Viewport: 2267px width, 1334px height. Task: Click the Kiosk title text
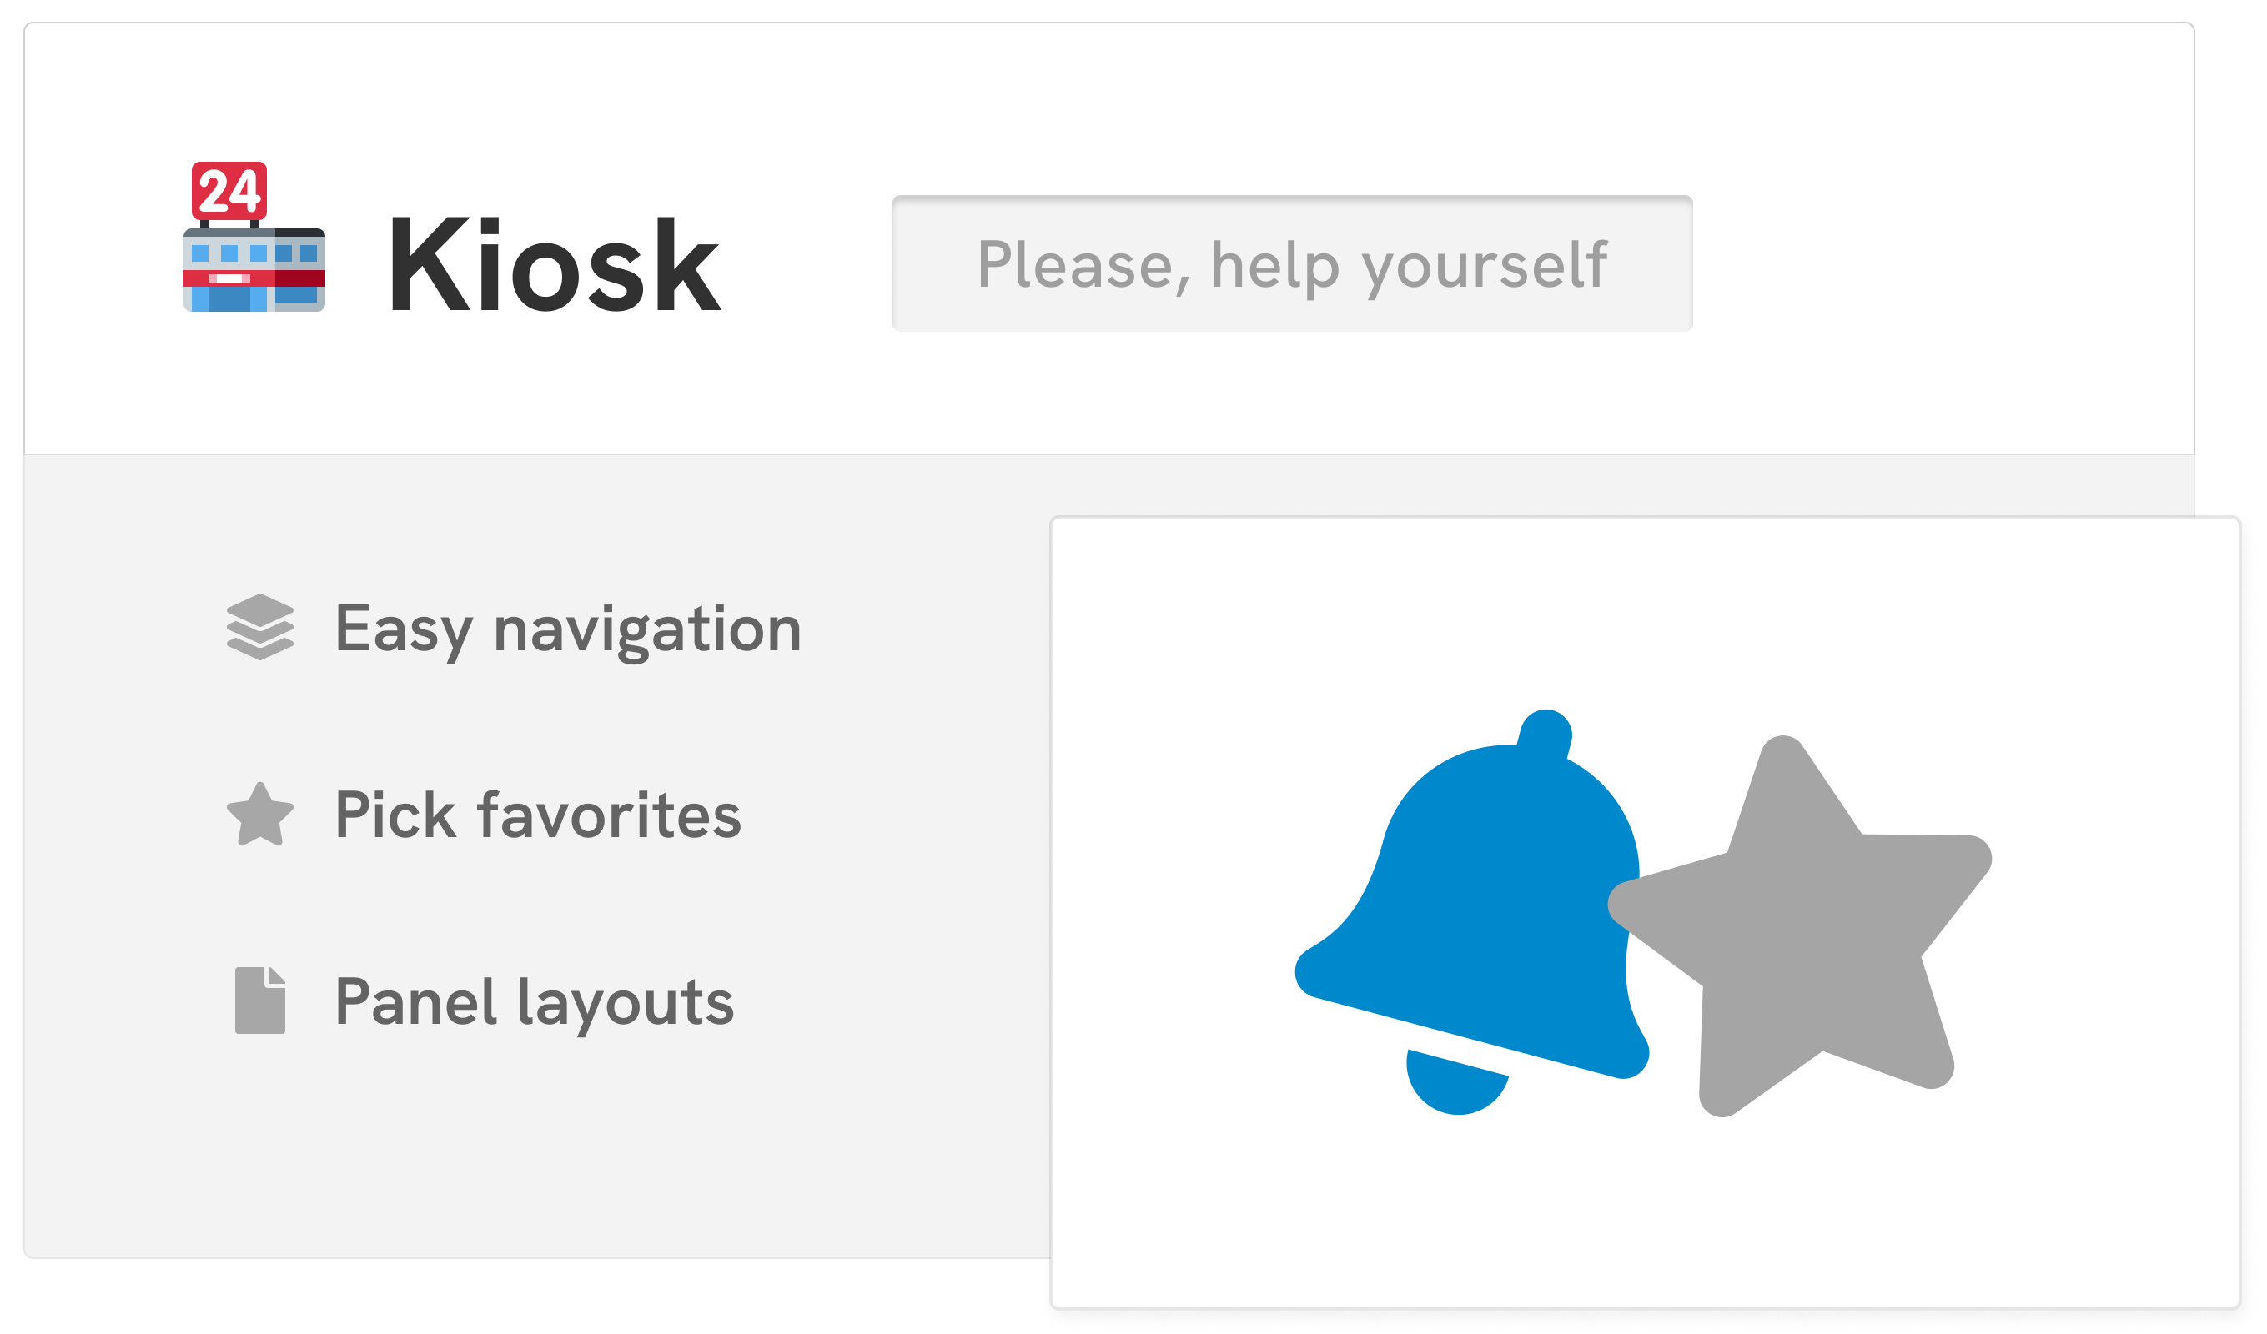pyautogui.click(x=553, y=265)
